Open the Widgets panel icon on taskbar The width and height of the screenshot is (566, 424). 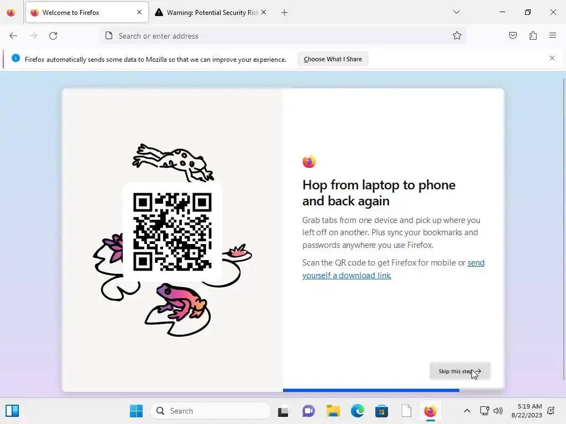12,411
